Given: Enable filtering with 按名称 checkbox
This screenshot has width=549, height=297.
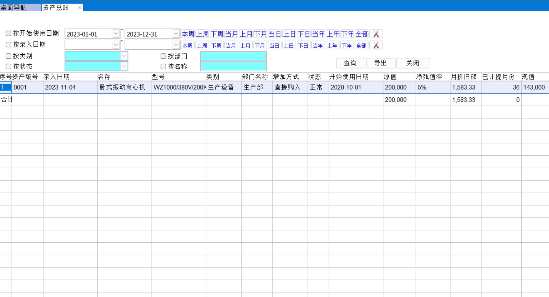Looking at the screenshot, I should coord(163,67).
